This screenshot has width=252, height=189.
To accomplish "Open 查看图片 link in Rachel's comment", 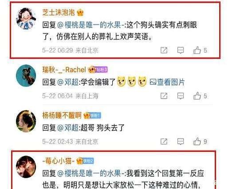I will 167,82.
